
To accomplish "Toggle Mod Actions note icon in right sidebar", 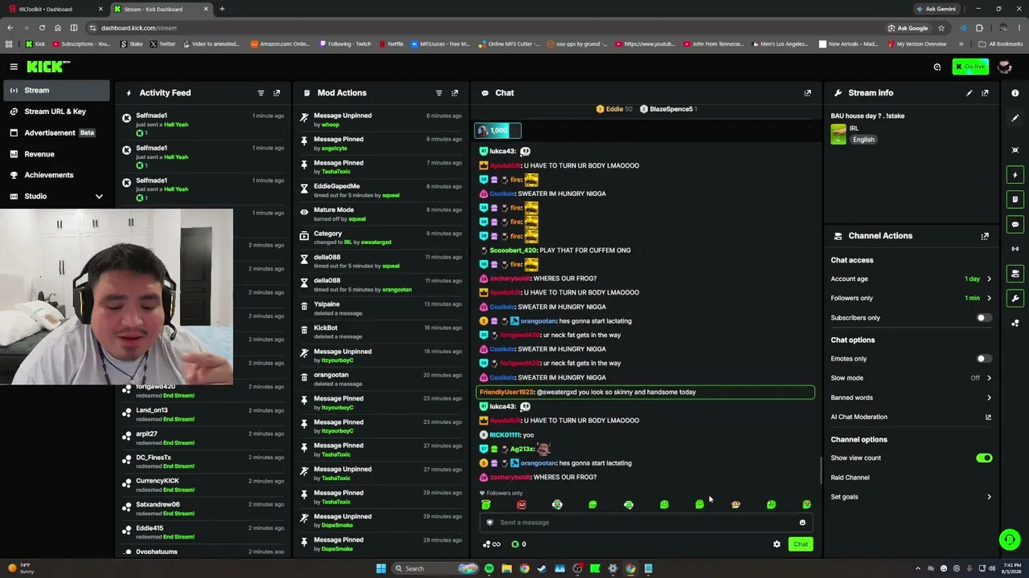I will [1015, 199].
